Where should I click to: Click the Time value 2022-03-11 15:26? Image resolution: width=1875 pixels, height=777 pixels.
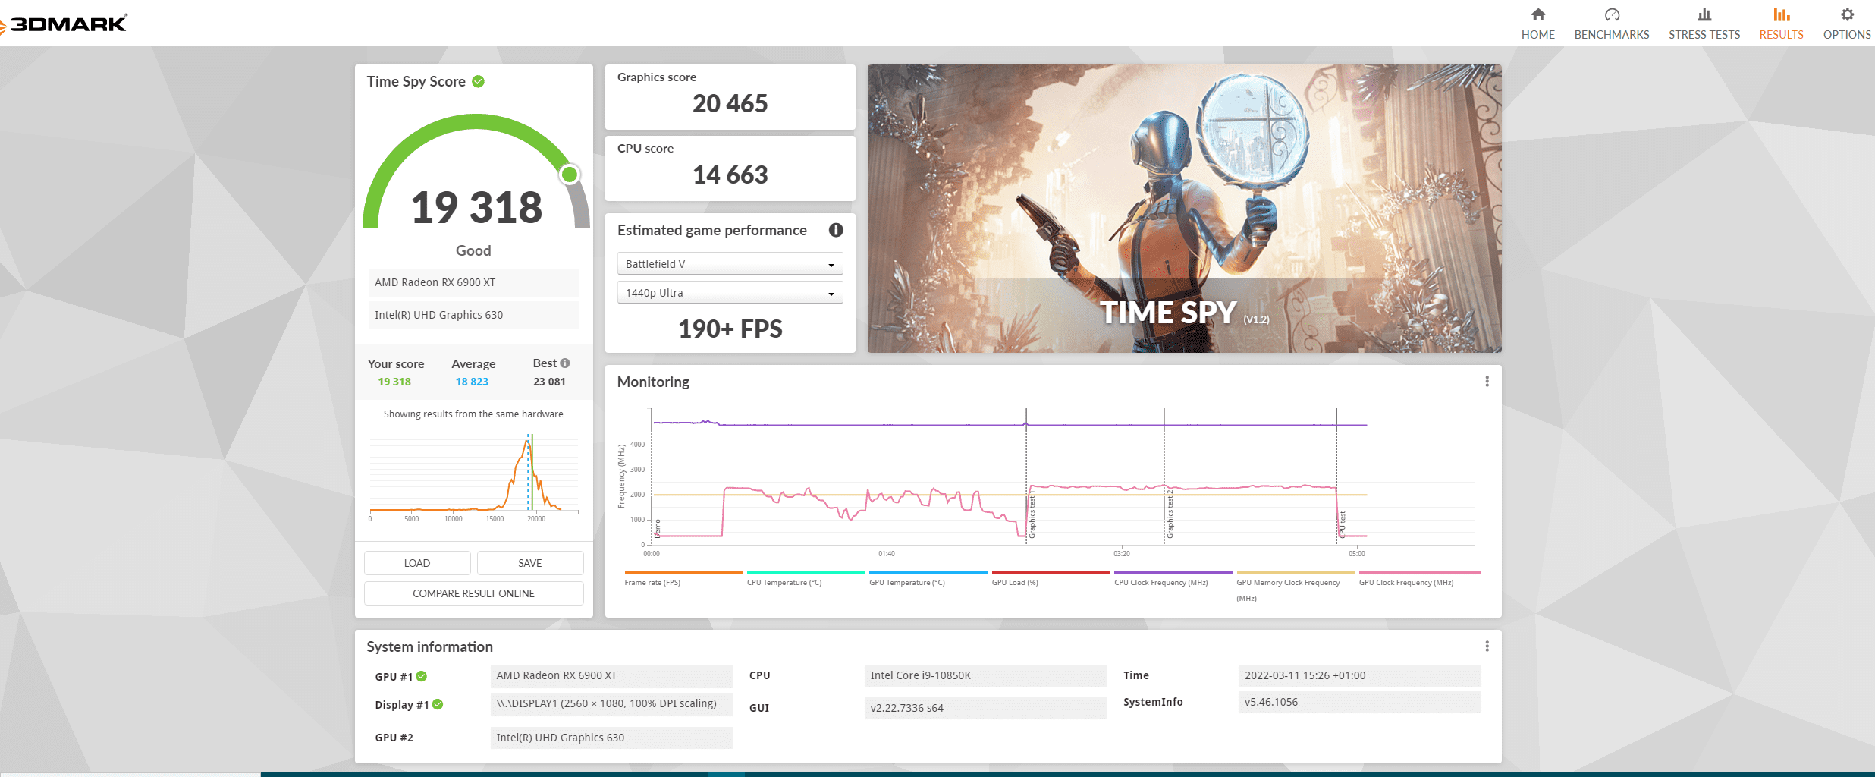[x=1359, y=675]
